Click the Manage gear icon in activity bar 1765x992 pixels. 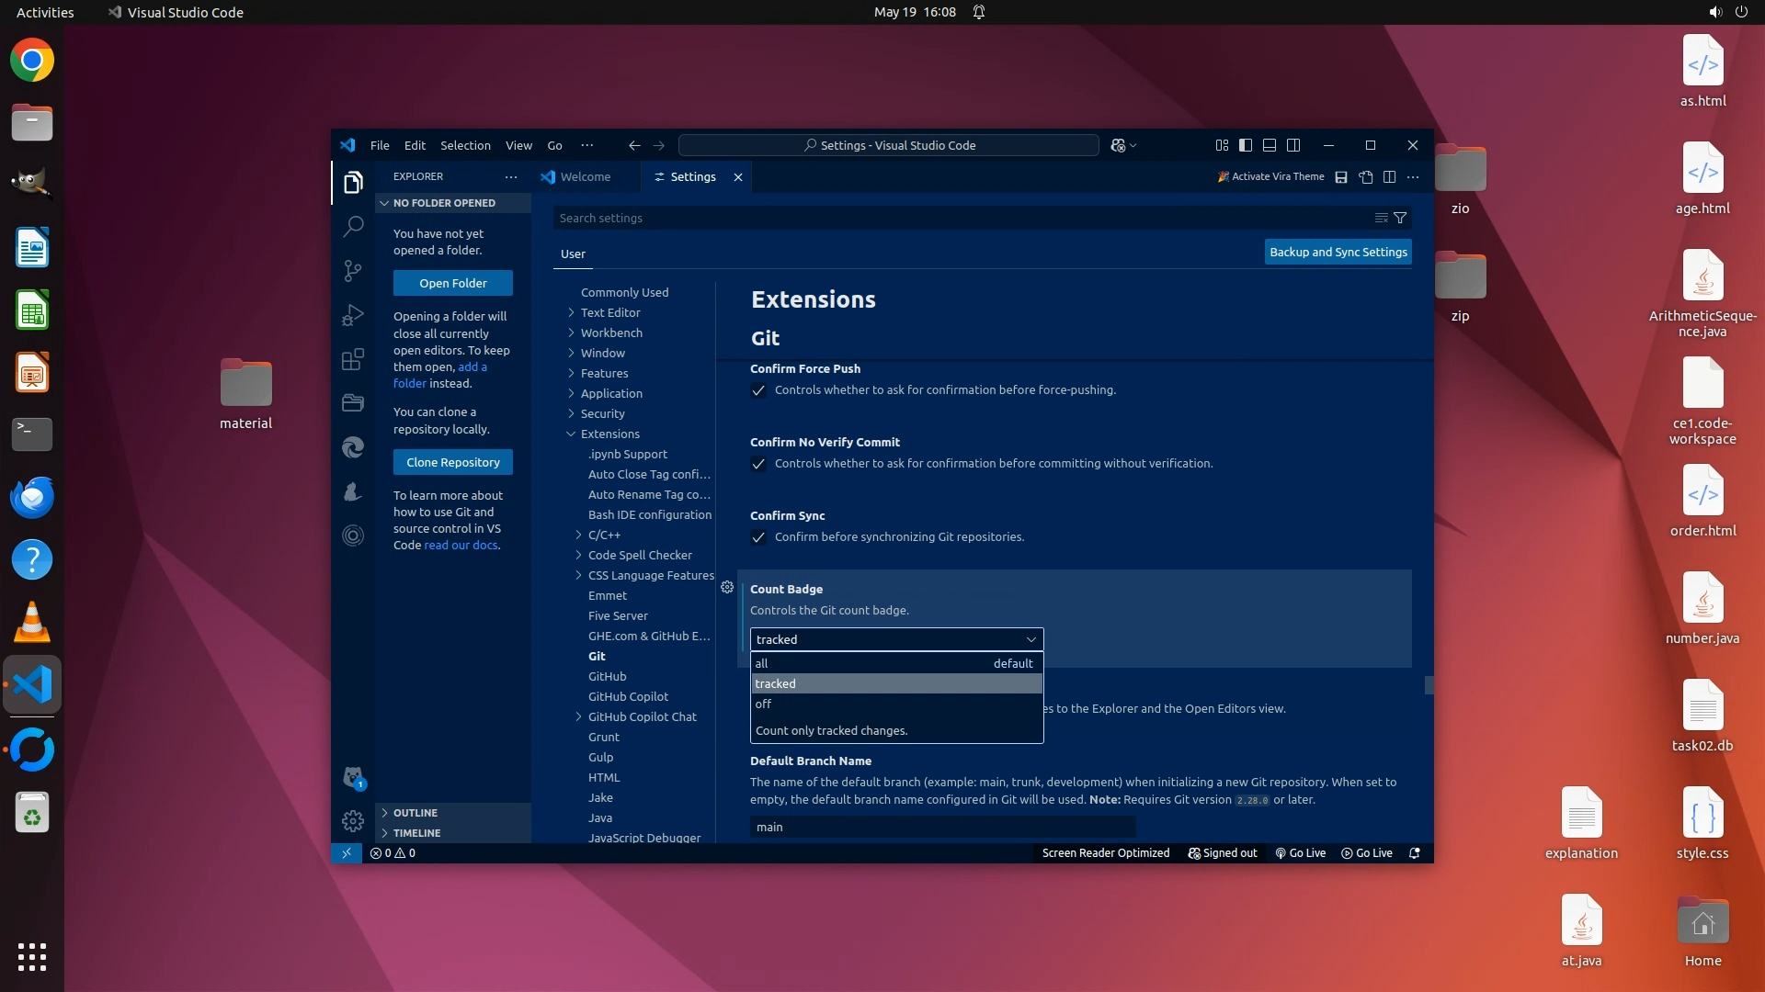353,820
